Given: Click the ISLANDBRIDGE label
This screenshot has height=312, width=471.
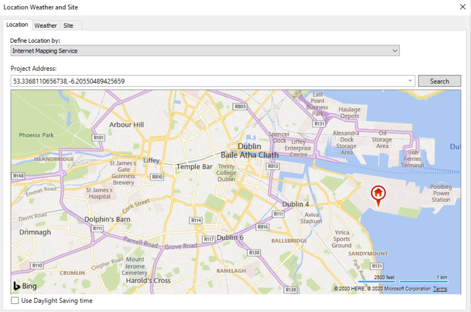Looking at the screenshot, I should click(x=54, y=159).
